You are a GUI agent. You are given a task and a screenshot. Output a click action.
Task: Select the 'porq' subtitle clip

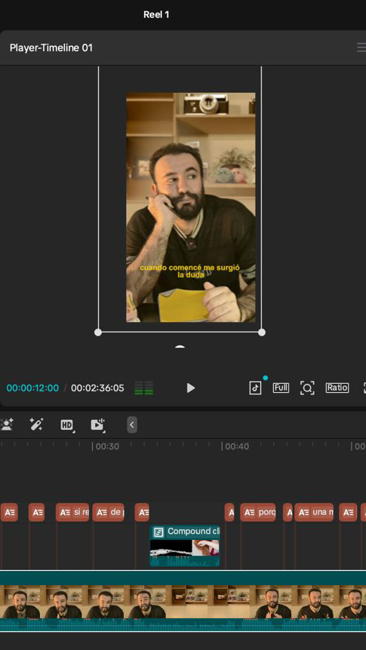[x=258, y=512]
